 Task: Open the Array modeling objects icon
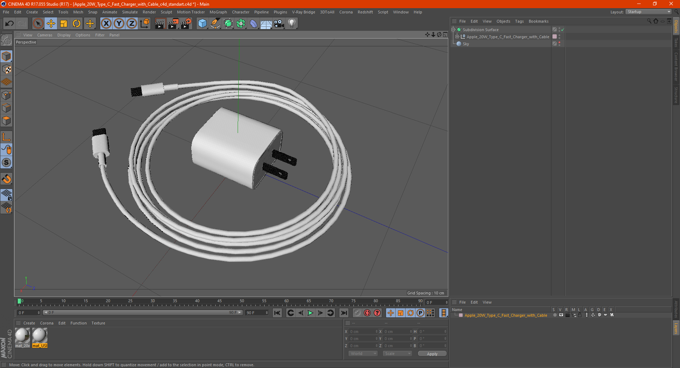tap(241, 24)
